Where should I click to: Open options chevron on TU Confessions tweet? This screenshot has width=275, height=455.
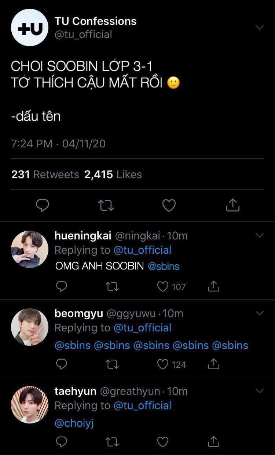point(259,28)
